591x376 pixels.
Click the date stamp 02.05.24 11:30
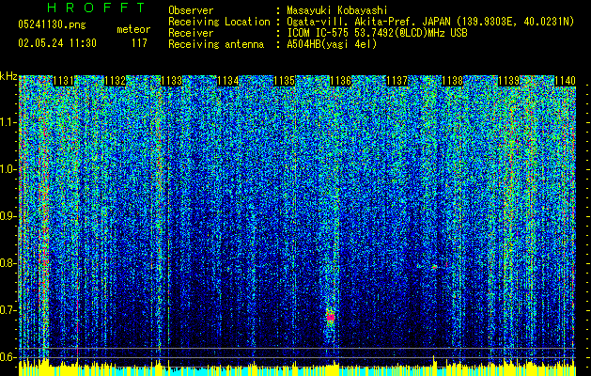coord(57,43)
